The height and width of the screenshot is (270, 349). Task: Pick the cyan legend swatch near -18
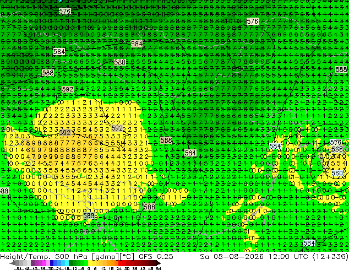[67, 263]
